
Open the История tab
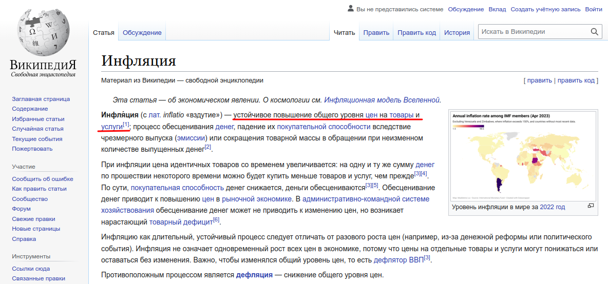click(457, 32)
